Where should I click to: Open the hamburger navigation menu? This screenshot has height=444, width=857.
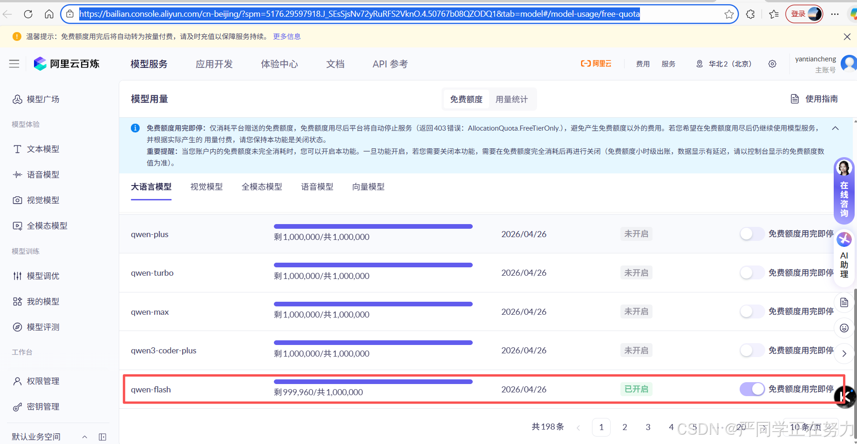tap(14, 64)
